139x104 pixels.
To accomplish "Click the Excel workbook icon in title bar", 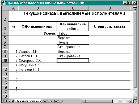I will [x=3, y=3].
